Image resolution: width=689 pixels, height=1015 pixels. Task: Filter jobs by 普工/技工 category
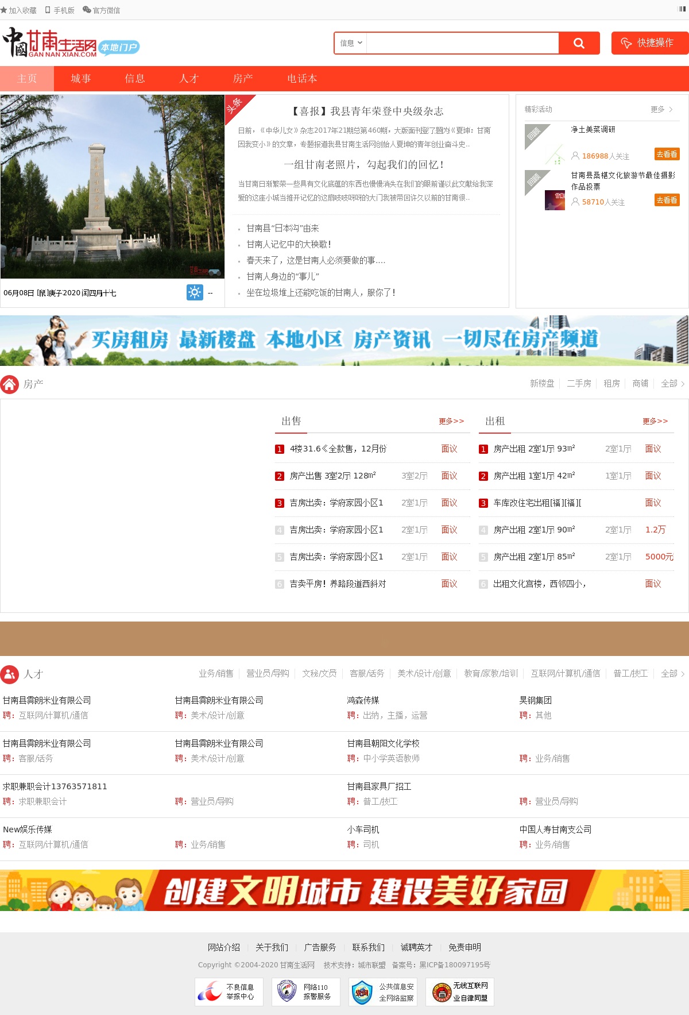point(630,674)
